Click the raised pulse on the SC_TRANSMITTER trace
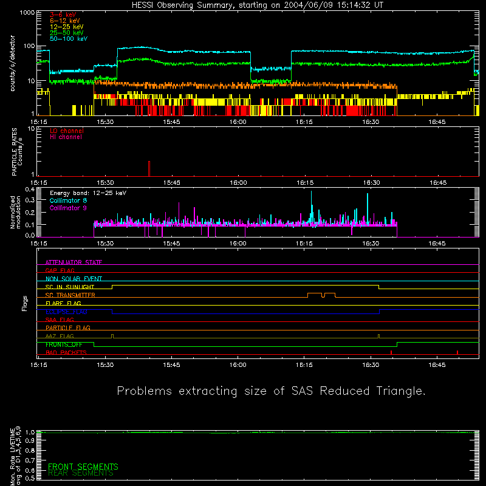The width and height of the screenshot is (486, 486). click(321, 295)
